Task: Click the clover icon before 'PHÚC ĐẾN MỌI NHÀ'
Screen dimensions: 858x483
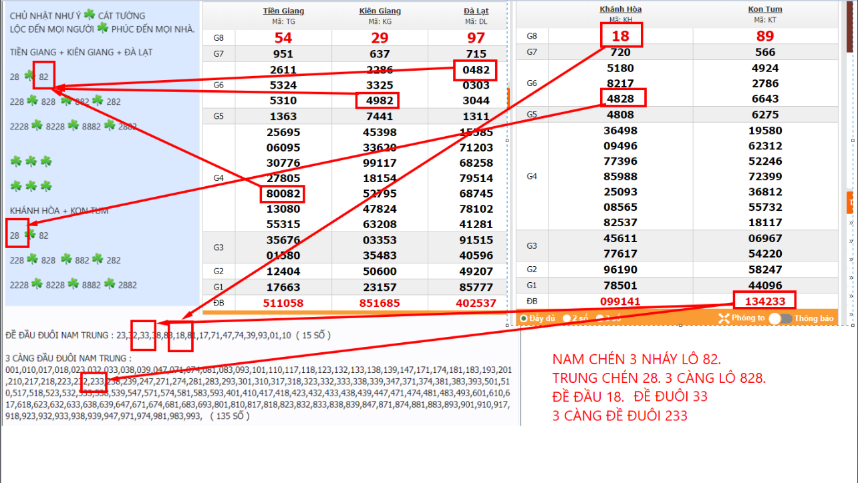Action: (102, 28)
